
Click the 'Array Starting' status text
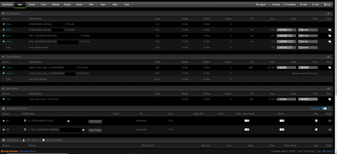click(10, 151)
